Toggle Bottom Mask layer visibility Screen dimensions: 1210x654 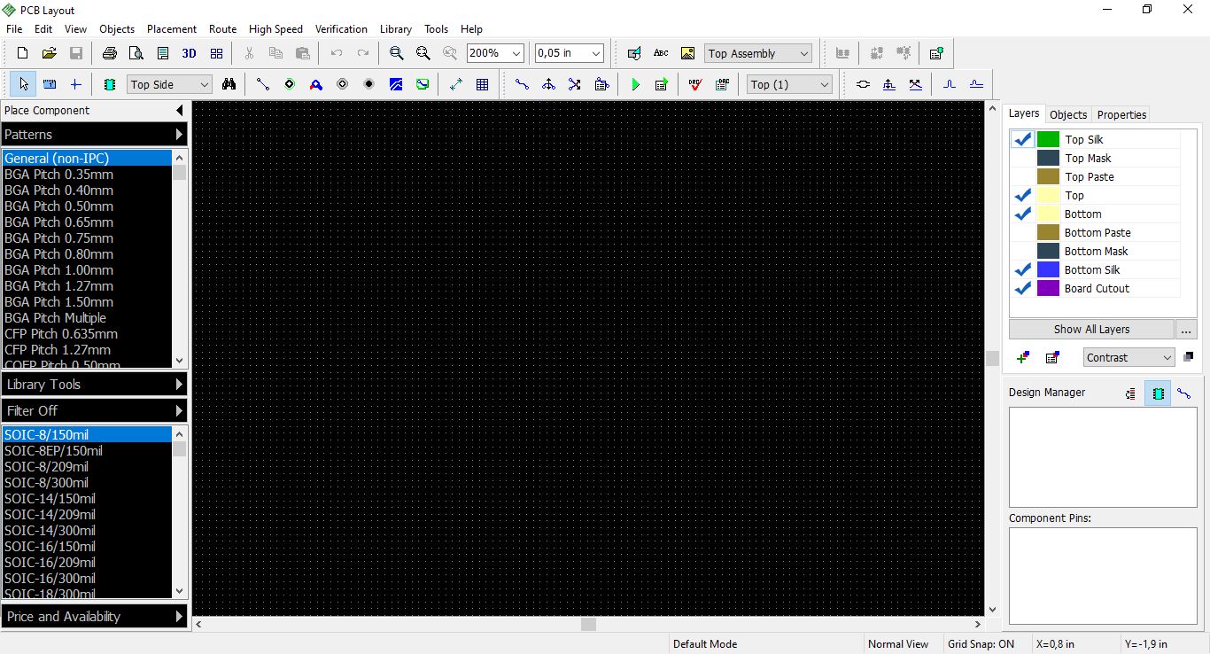(x=1023, y=251)
